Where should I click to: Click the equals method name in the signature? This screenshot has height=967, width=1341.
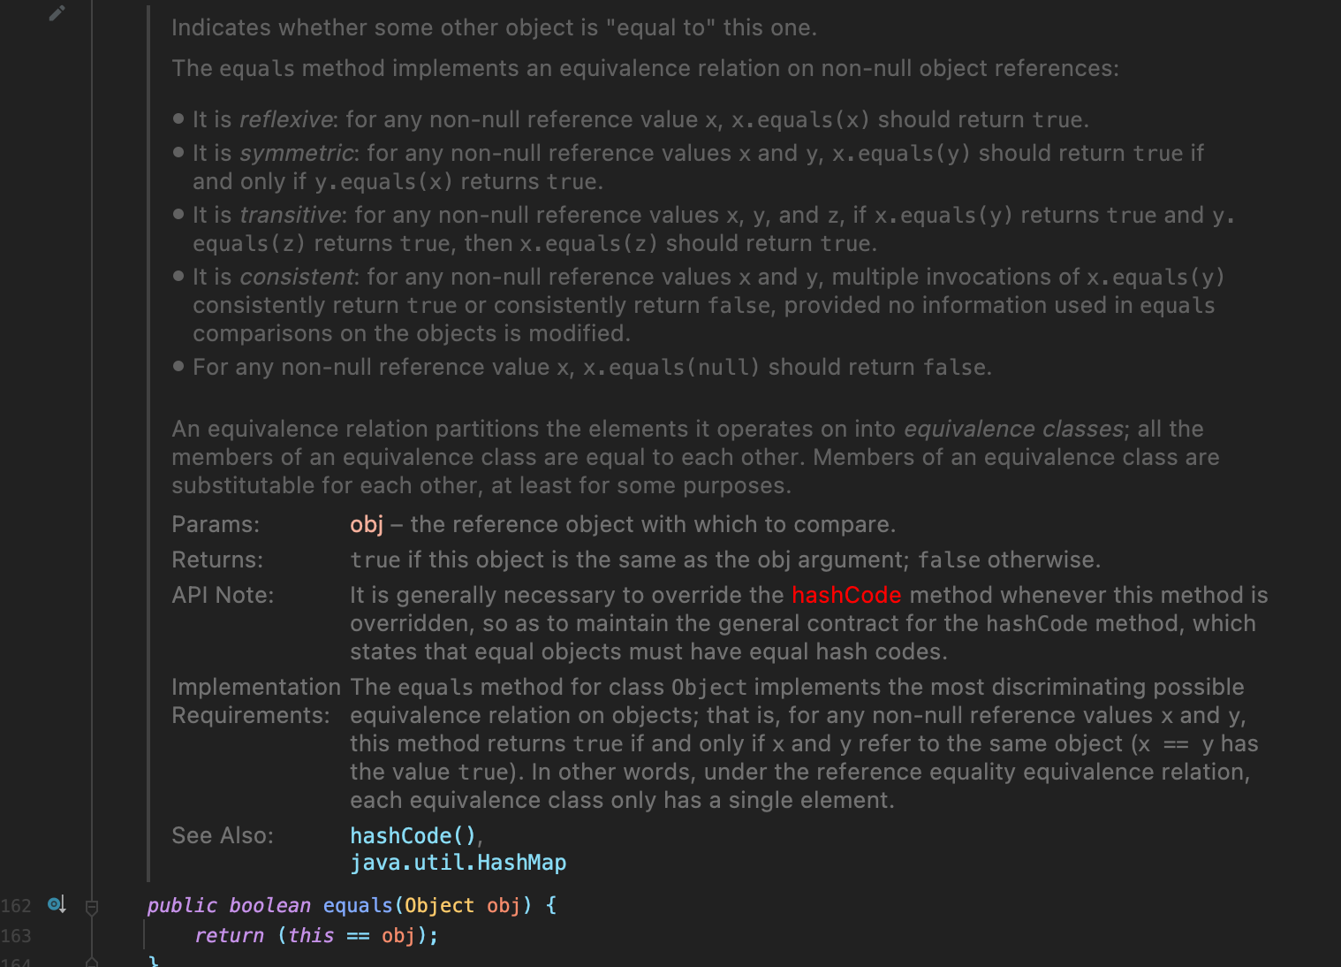point(357,905)
